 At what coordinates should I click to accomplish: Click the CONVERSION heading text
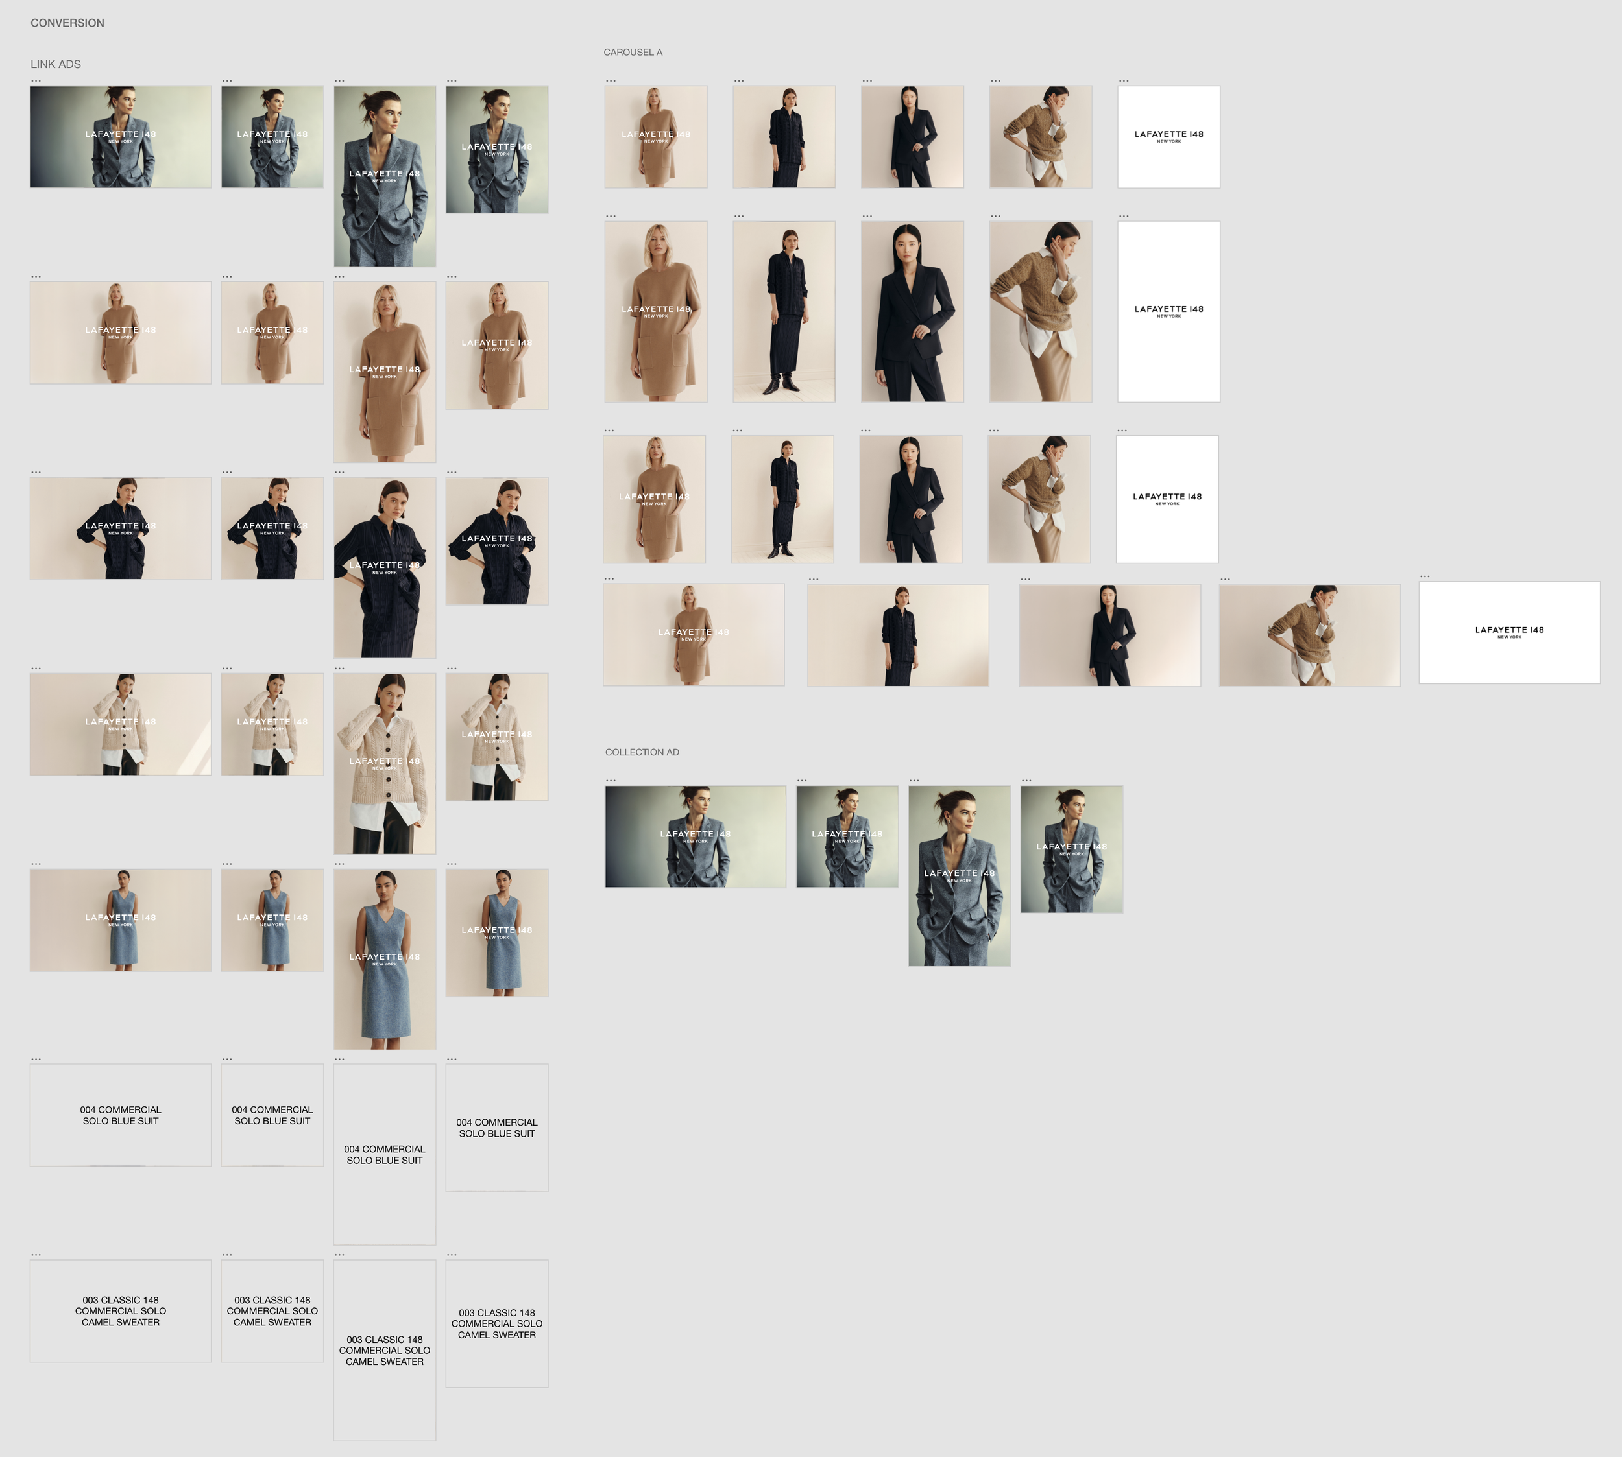coord(67,23)
